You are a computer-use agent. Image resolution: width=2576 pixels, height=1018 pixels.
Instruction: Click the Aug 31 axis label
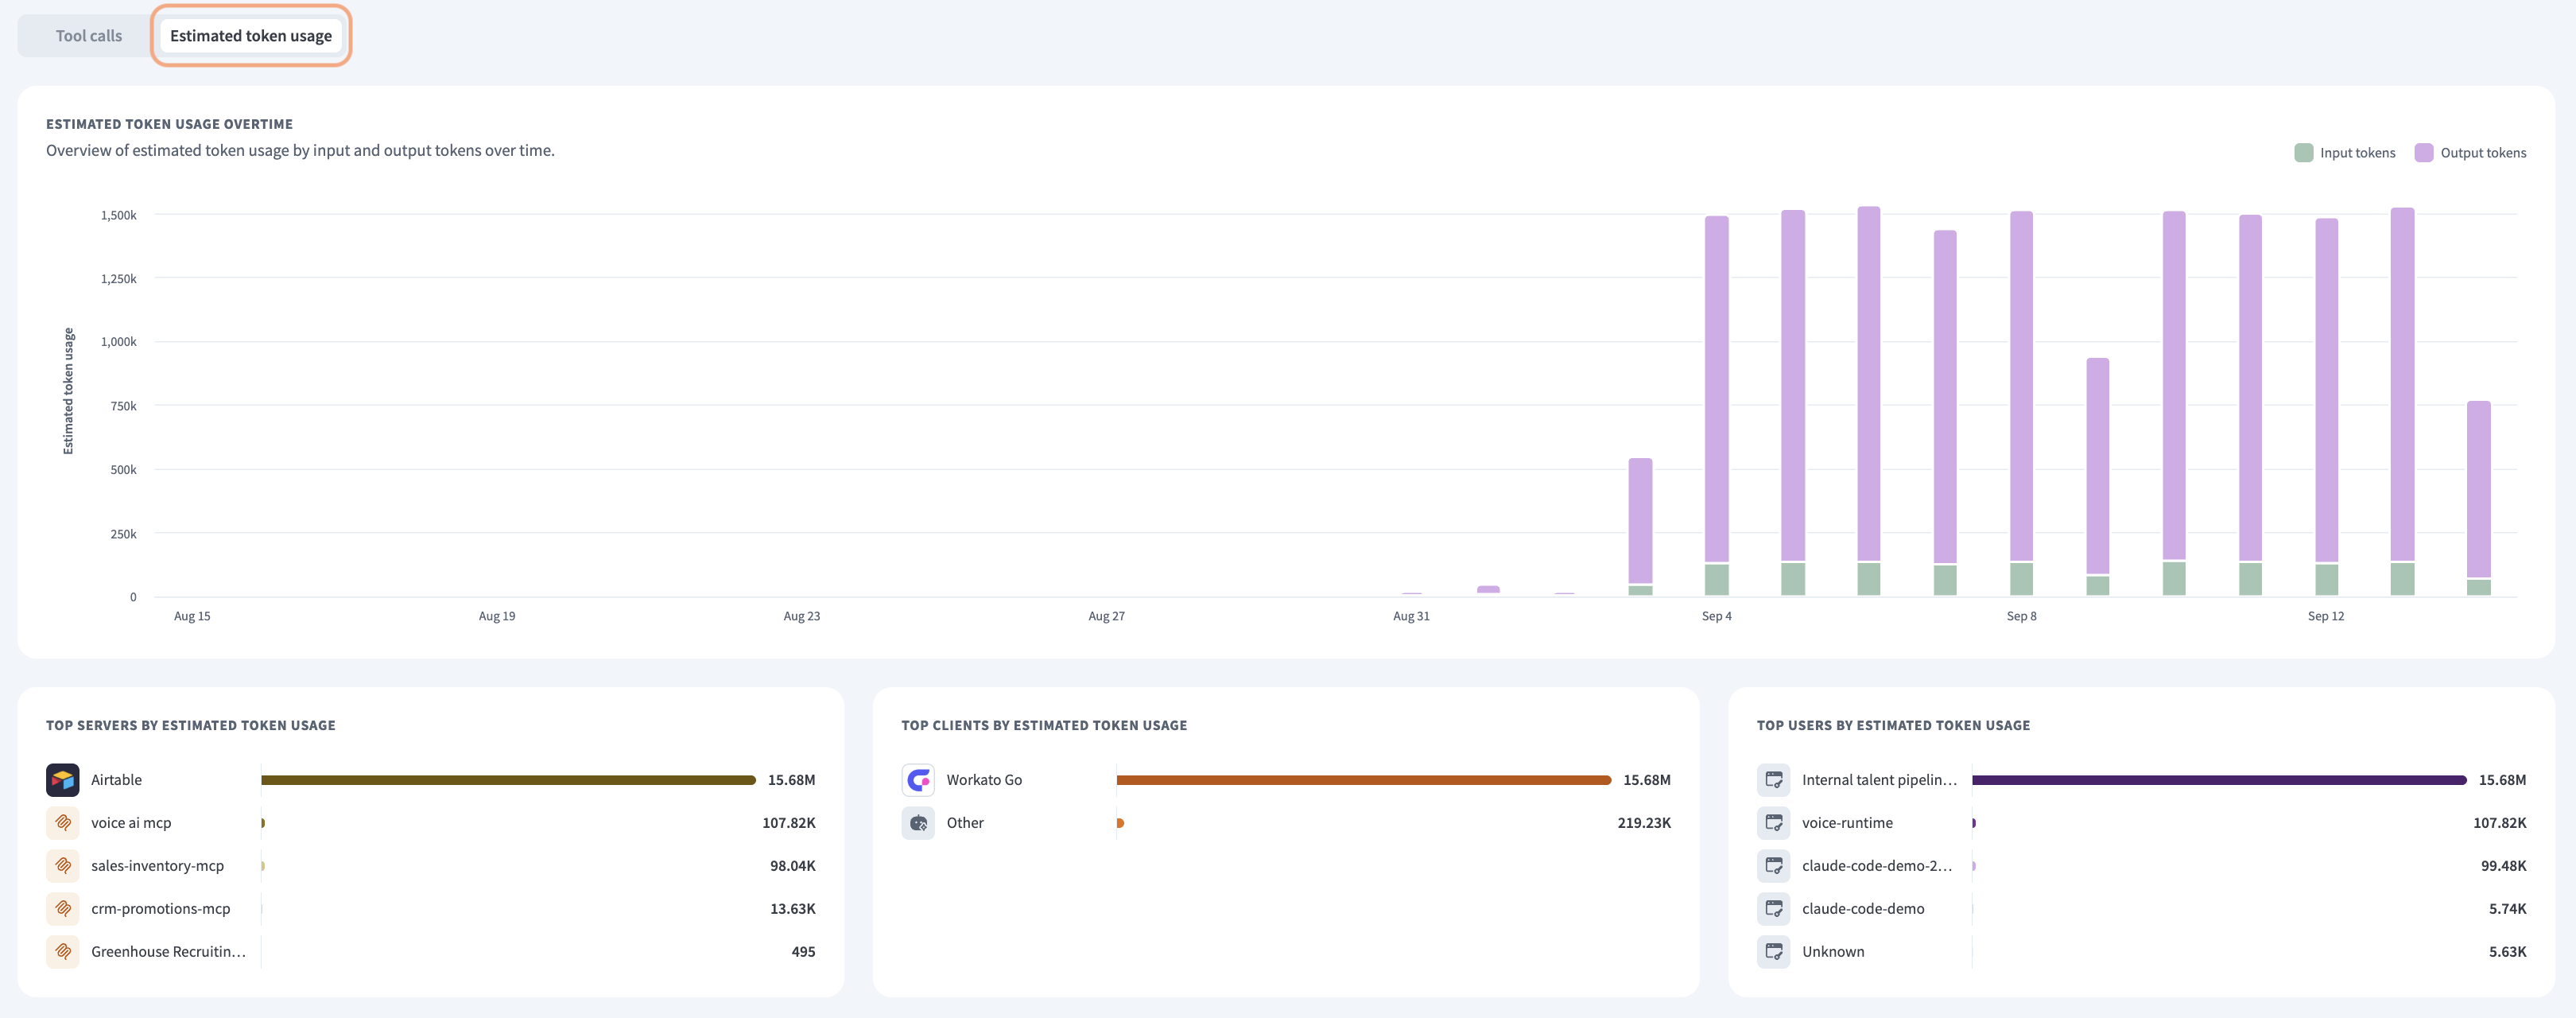coord(1411,616)
